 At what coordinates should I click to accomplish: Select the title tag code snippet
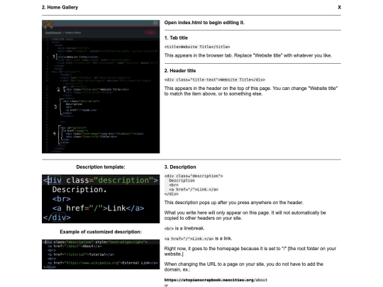(x=197, y=47)
